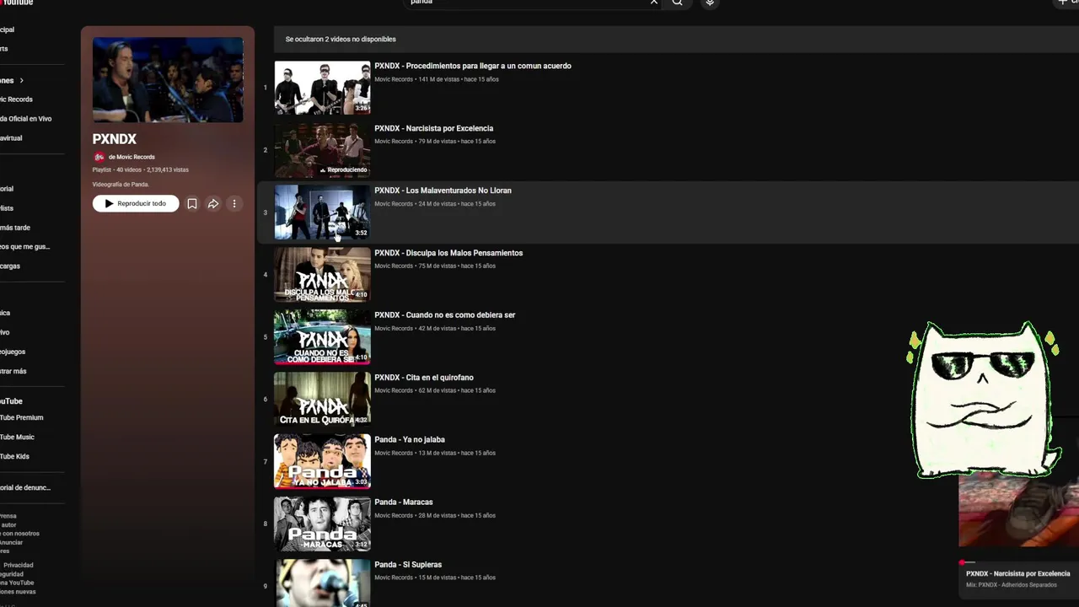Save the PXNDX playlist with bookmark icon
Image resolution: width=1079 pixels, height=607 pixels.
(192, 203)
